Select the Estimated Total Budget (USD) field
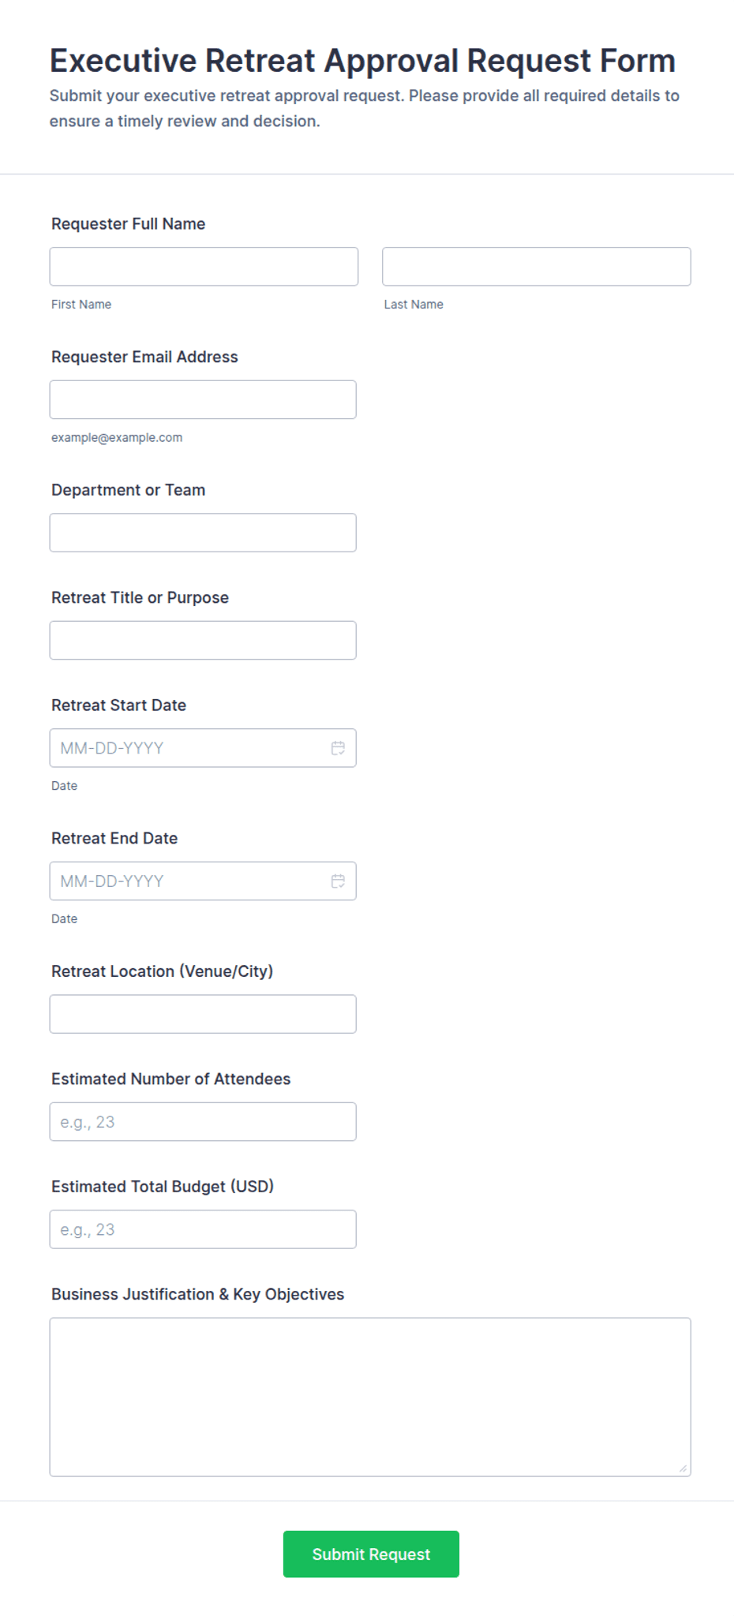This screenshot has width=734, height=1616. point(203,1229)
